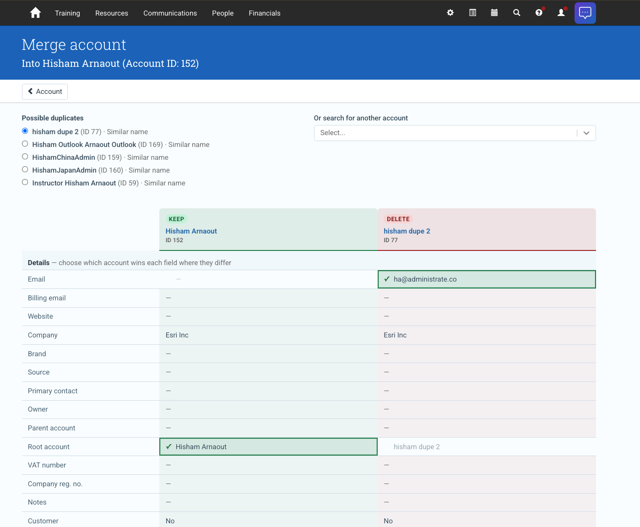Click the VAT number row label
This screenshot has width=640, height=527.
[x=47, y=465]
